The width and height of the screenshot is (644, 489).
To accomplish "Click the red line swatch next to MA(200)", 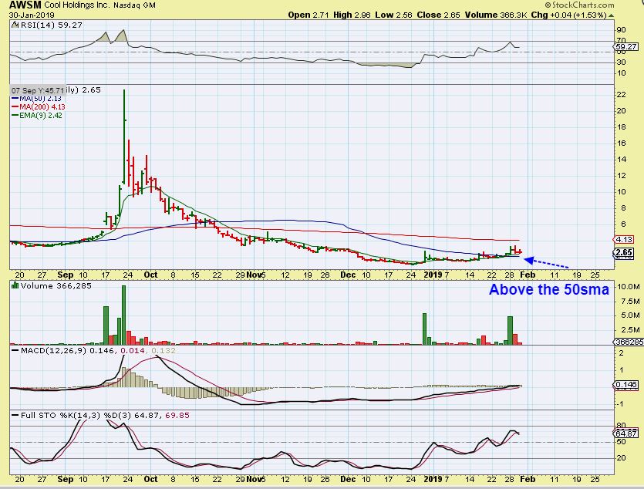I will pyautogui.click(x=15, y=106).
